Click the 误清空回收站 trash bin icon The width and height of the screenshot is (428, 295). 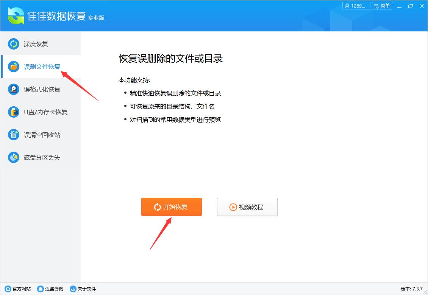(x=14, y=135)
